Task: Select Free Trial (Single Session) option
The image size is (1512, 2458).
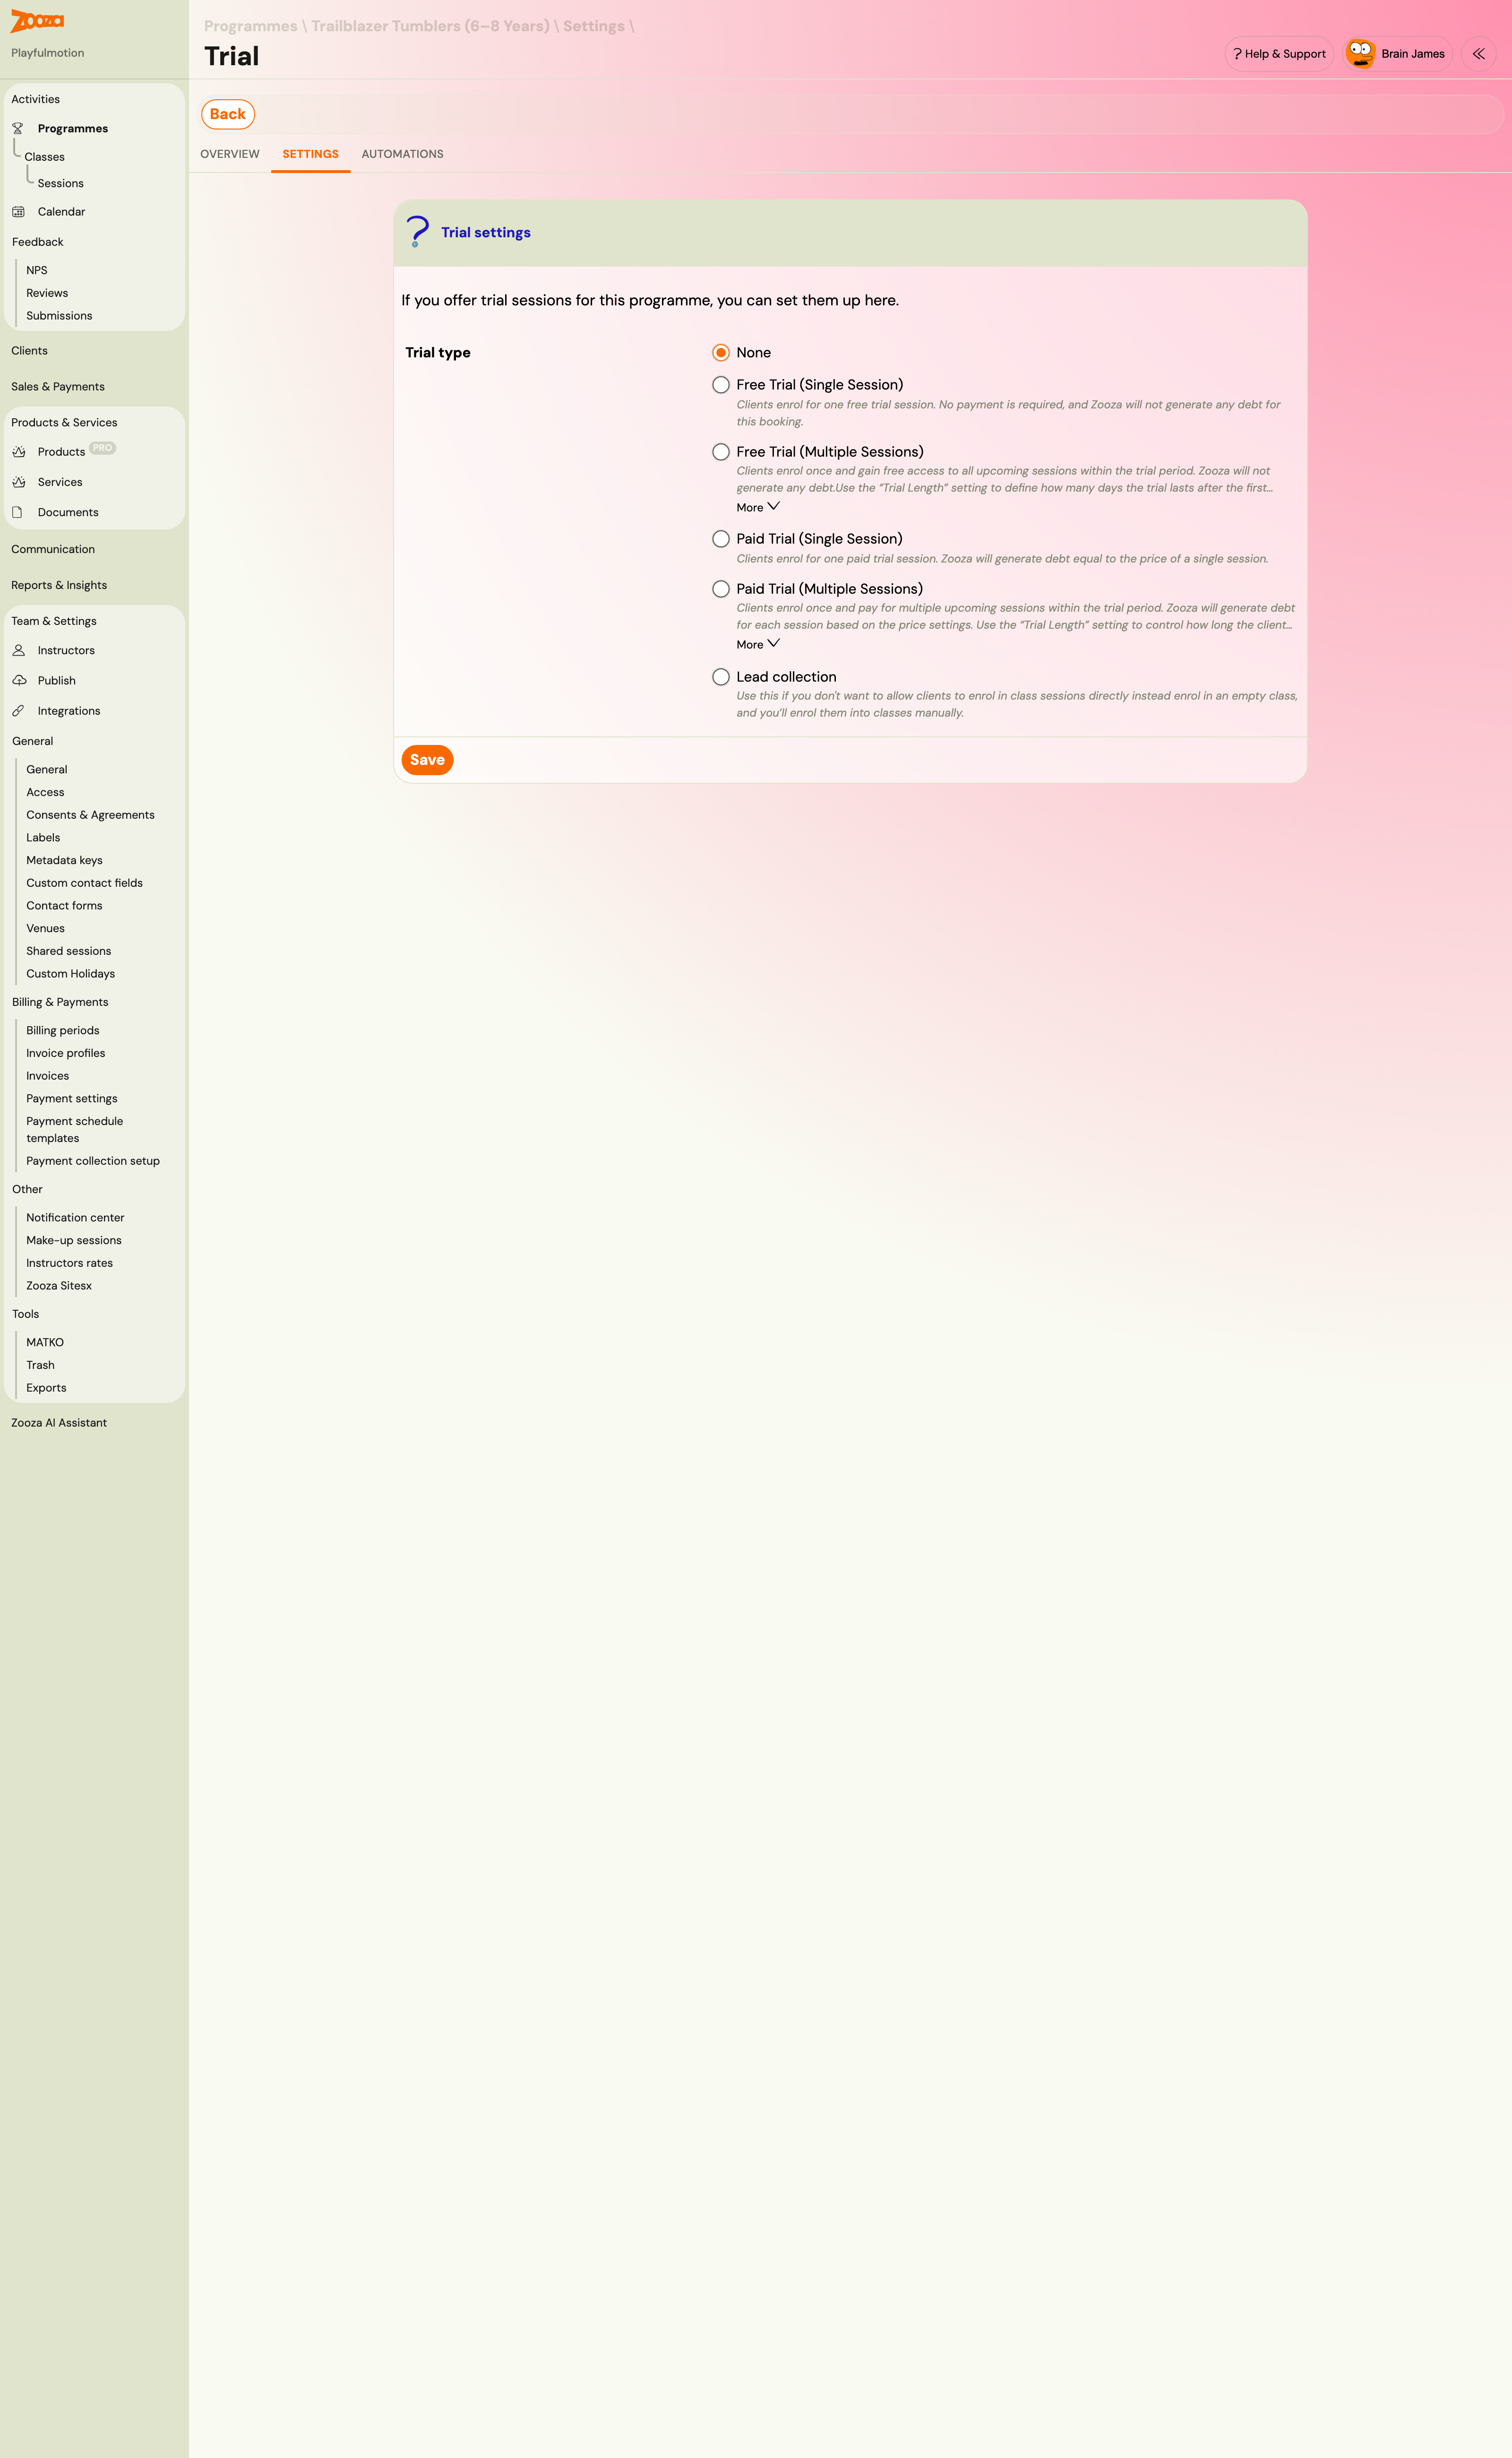Action: click(x=720, y=385)
